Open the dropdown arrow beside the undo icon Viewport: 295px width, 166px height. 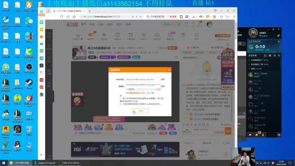230,17
